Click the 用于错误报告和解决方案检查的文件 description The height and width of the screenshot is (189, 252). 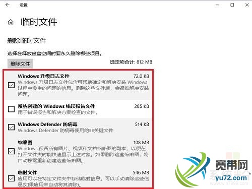(57, 112)
